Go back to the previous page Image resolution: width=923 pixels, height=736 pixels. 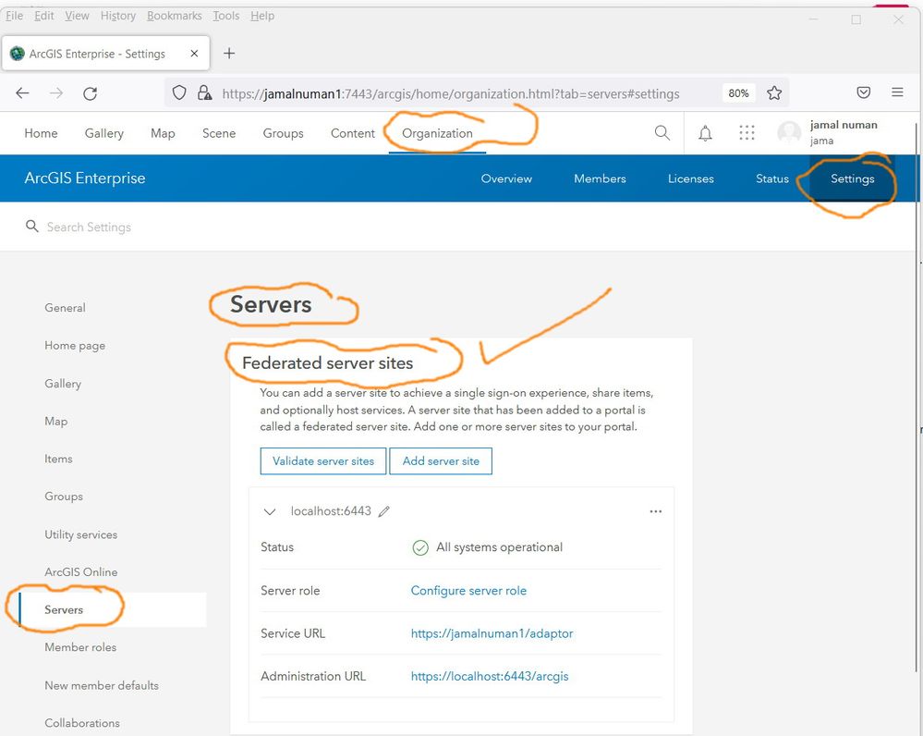click(22, 93)
